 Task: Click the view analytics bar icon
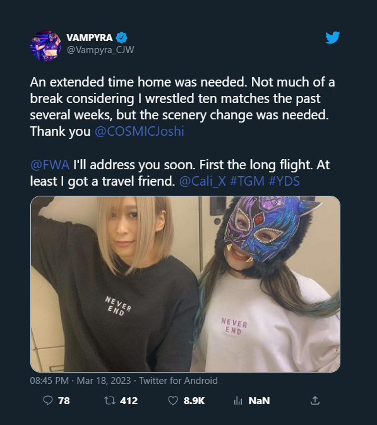click(237, 400)
